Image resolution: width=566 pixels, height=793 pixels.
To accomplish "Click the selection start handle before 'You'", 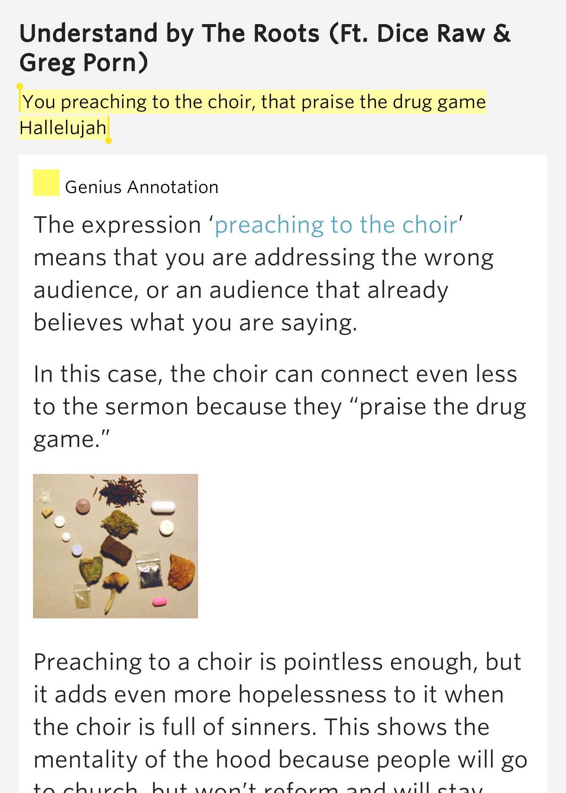I will pyautogui.click(x=20, y=88).
